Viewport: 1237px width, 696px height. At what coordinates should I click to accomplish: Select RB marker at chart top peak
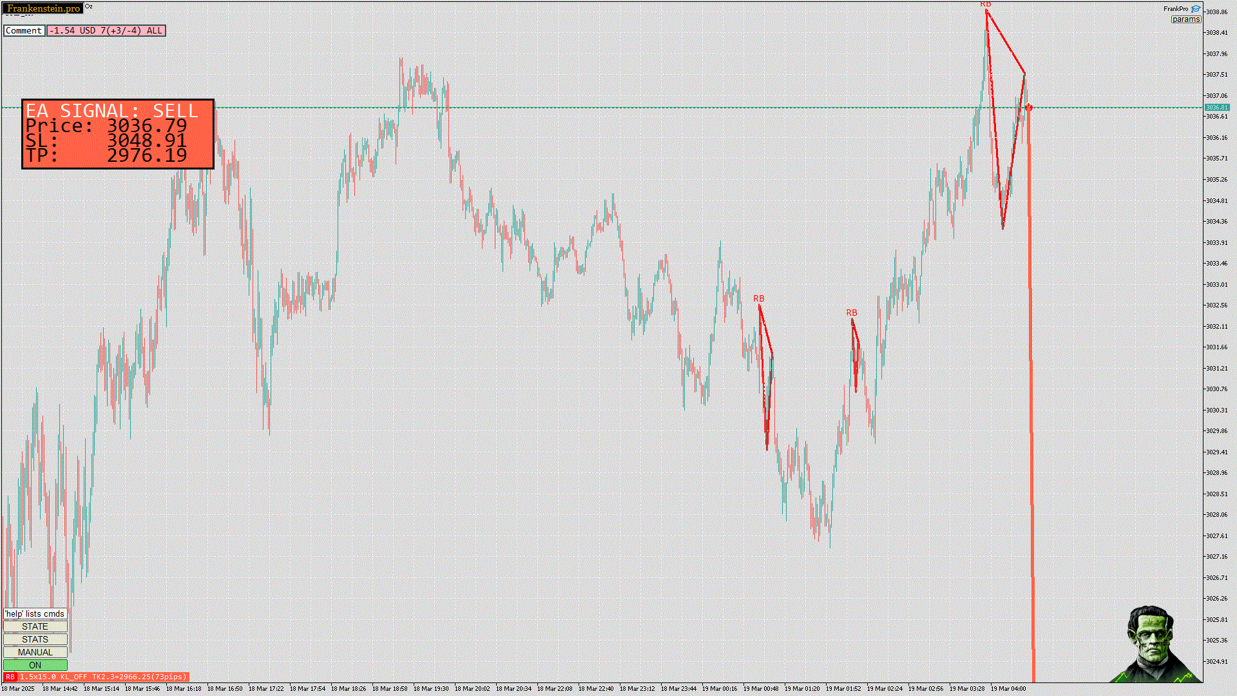click(985, 5)
